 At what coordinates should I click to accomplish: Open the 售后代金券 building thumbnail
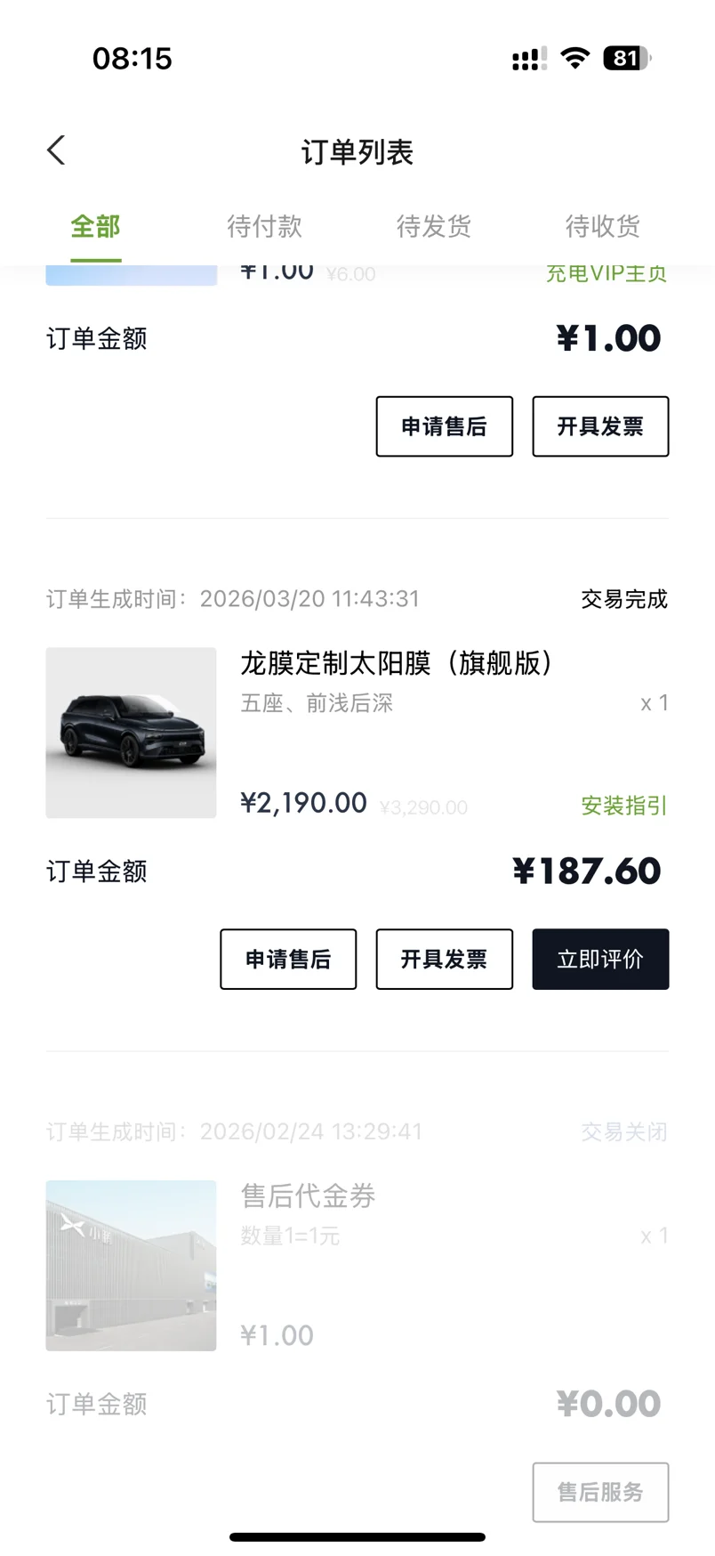[131, 1265]
